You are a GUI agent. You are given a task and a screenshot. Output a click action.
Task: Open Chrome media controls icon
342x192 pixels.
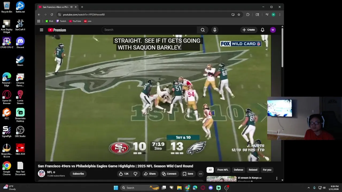click(267, 15)
